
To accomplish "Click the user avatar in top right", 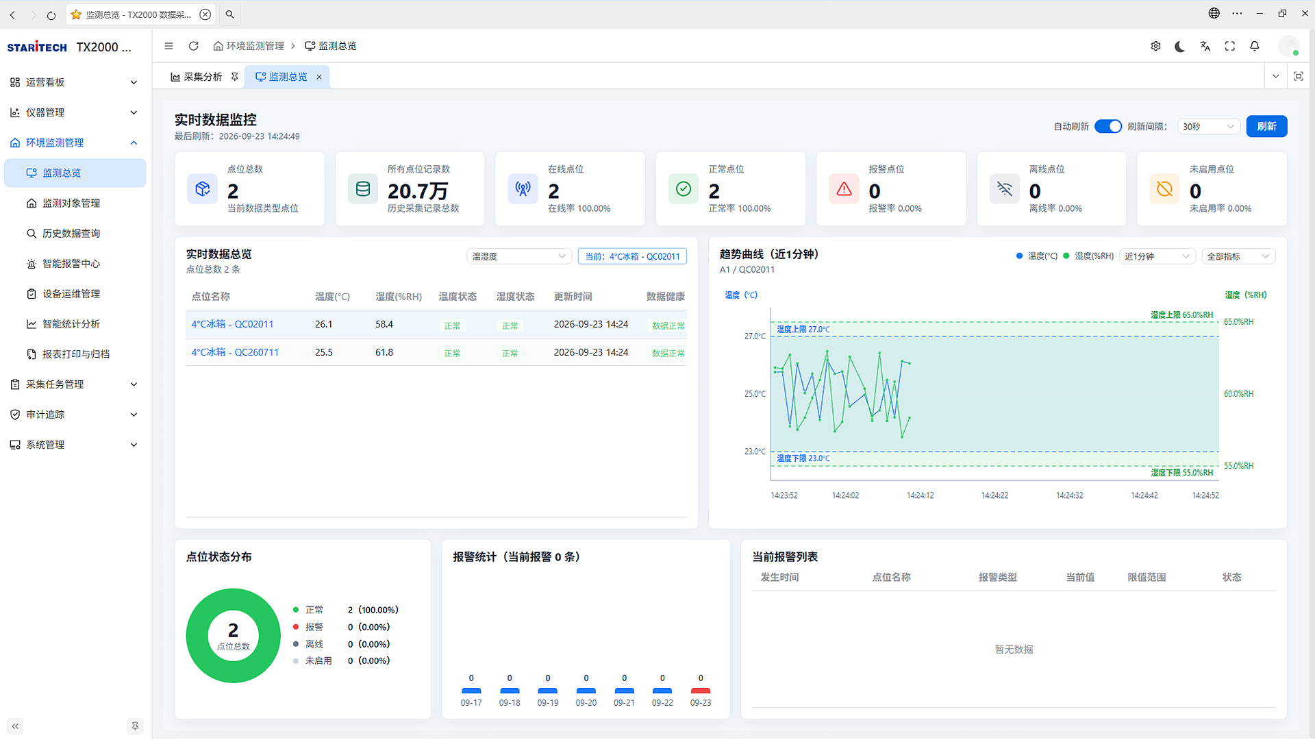I will click(1289, 46).
